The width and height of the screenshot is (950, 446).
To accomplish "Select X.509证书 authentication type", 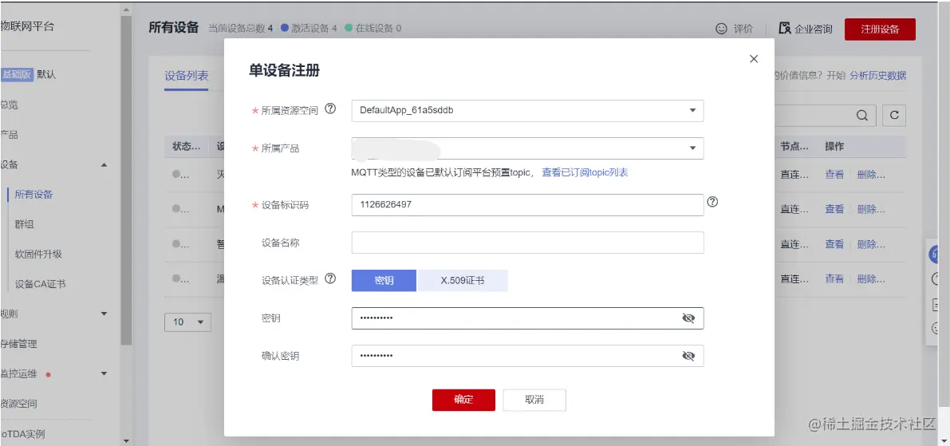I will (463, 281).
